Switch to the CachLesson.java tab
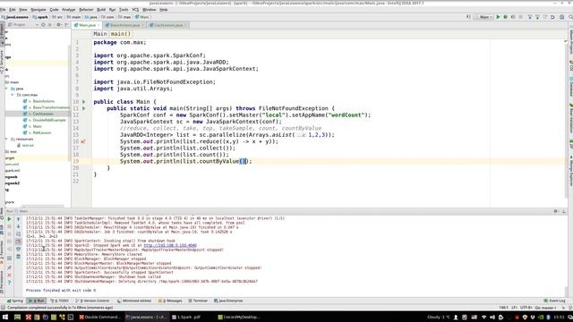Image resolution: width=573 pixels, height=322 pixels. 168,25
